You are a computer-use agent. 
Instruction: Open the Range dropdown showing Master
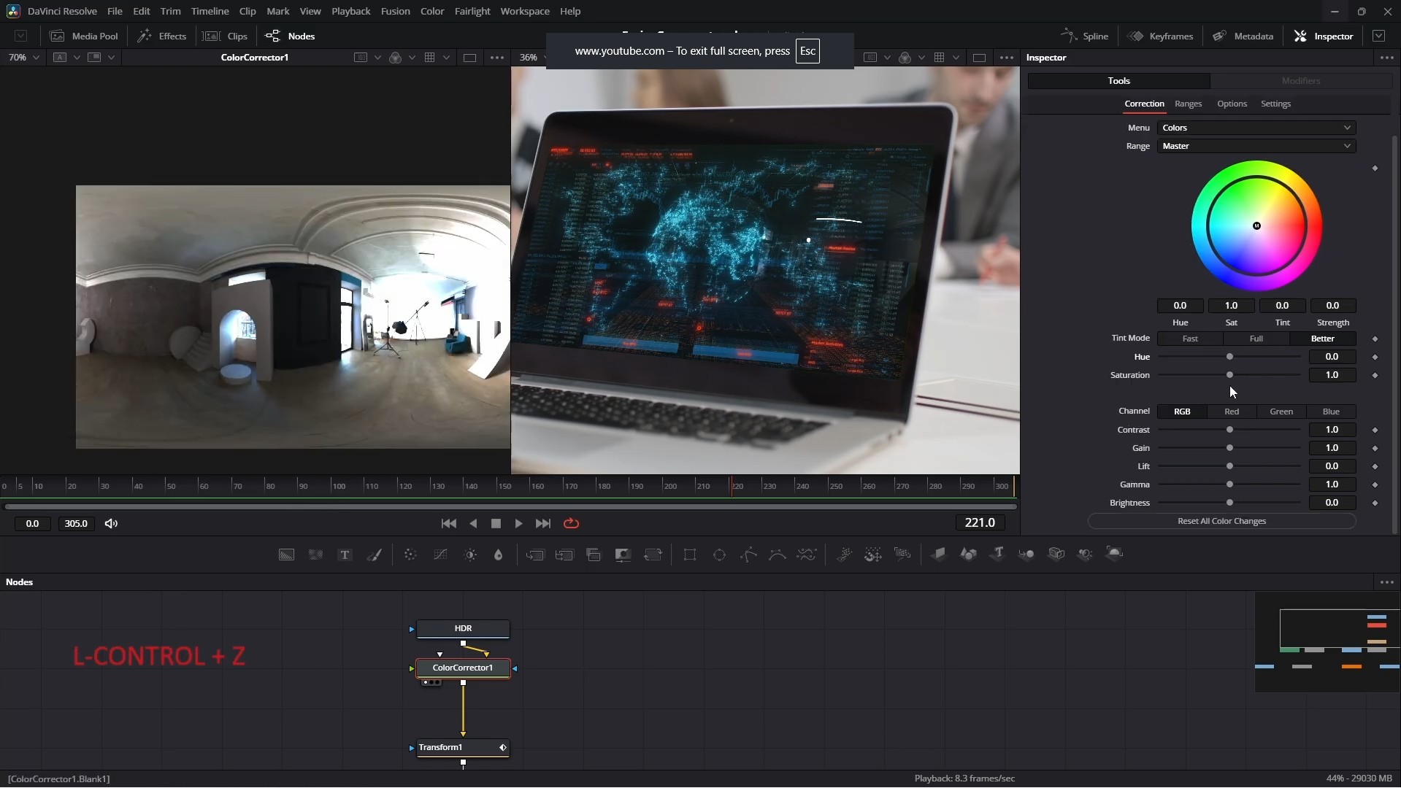pyautogui.click(x=1256, y=146)
